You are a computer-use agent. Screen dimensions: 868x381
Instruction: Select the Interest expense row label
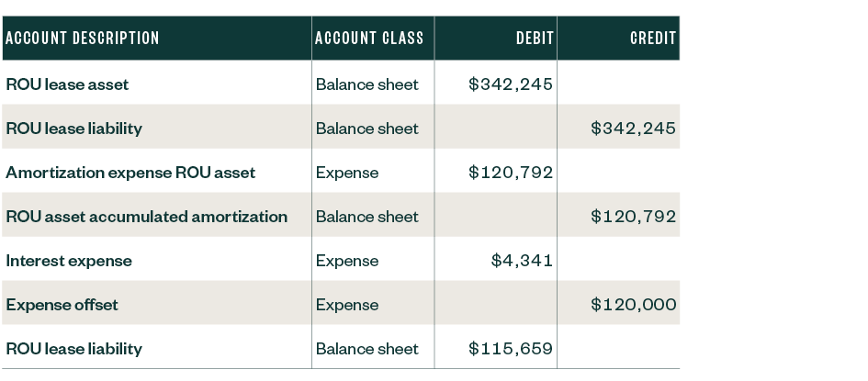(69, 261)
